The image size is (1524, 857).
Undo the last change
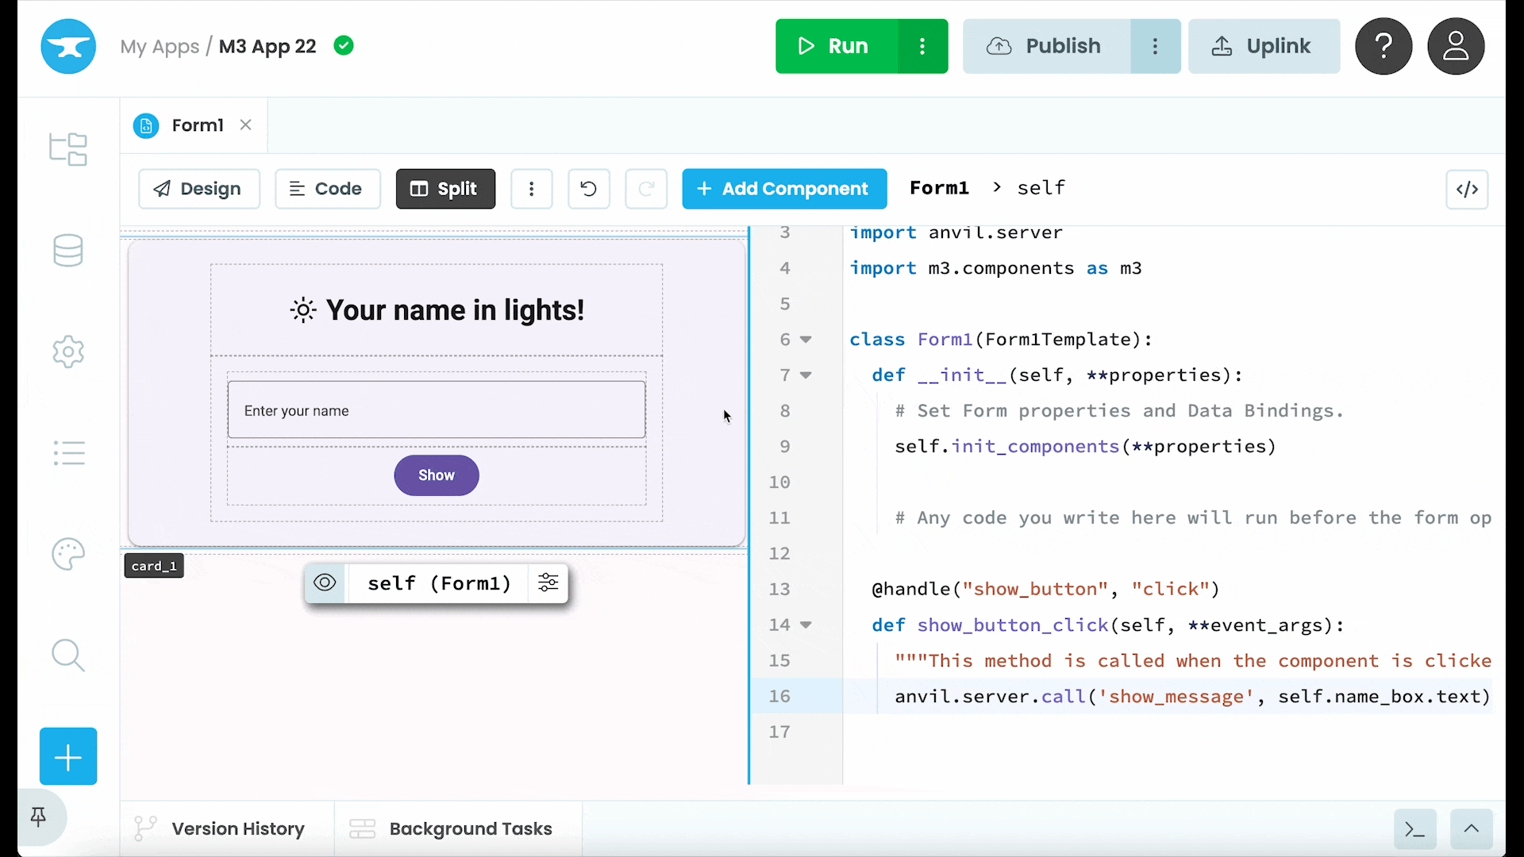589,189
